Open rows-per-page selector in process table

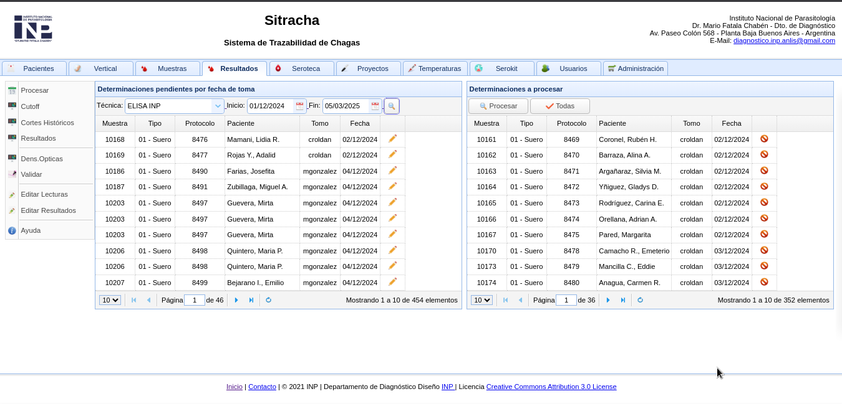pos(481,300)
